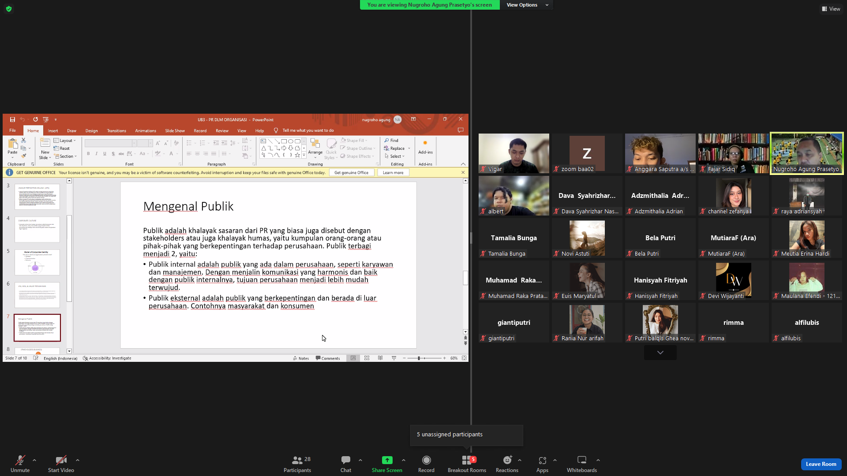Insert a New Slide from the ribbon
The height and width of the screenshot is (476, 847).
[x=45, y=149]
